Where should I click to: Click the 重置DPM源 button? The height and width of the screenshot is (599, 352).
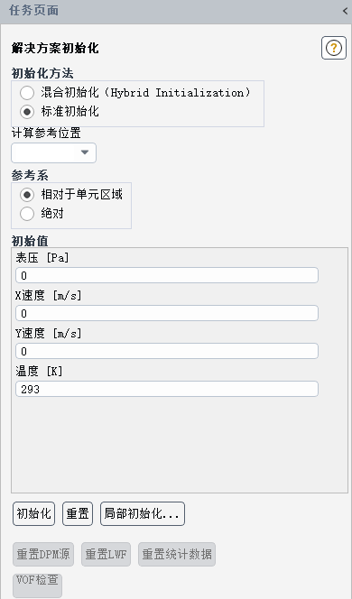(x=43, y=554)
